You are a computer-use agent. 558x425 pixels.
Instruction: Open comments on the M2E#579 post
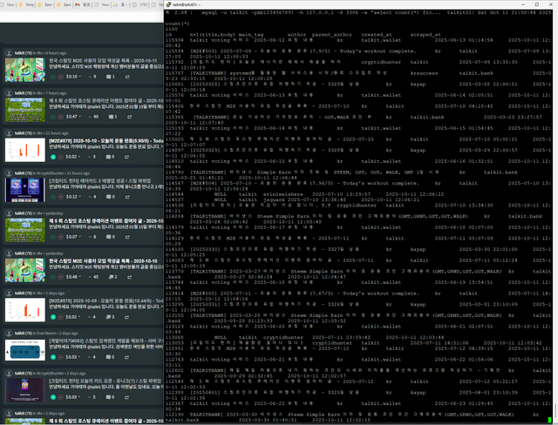click(x=111, y=157)
